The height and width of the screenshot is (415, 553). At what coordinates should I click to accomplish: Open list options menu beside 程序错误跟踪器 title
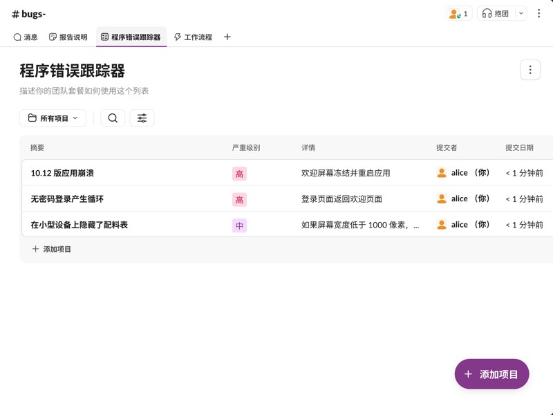(529, 69)
